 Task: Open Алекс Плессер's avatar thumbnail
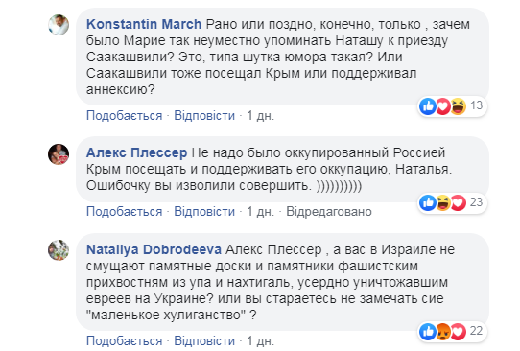tap(59, 154)
